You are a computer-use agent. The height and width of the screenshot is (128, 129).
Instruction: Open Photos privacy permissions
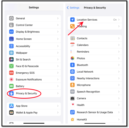click(95, 58)
